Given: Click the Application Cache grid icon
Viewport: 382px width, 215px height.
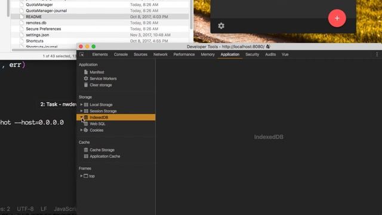Looking at the screenshot, I should [x=86, y=156].
